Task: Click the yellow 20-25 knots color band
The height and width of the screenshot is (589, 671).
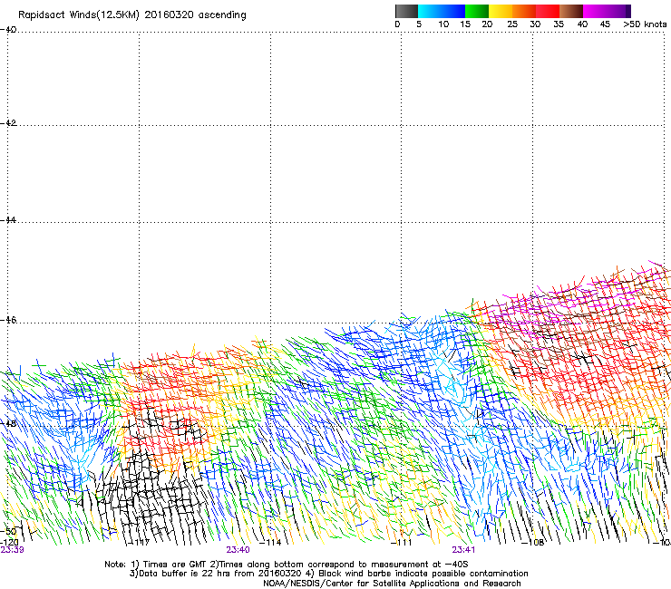Action: pyautogui.click(x=501, y=11)
